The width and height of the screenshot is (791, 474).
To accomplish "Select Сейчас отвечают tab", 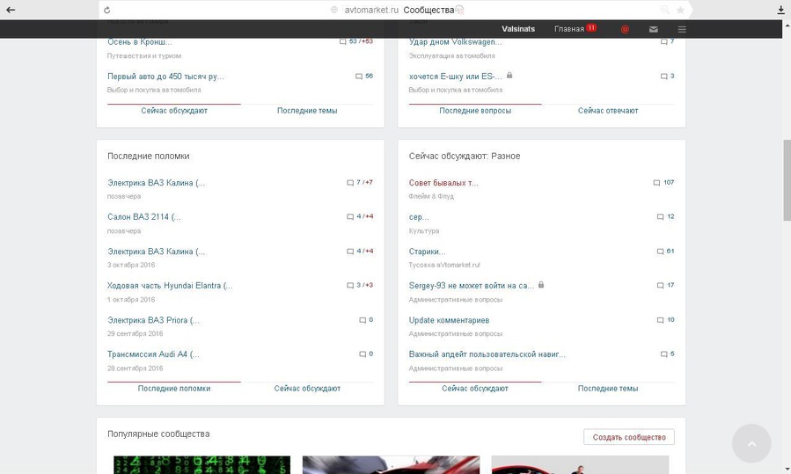I will click(x=608, y=111).
